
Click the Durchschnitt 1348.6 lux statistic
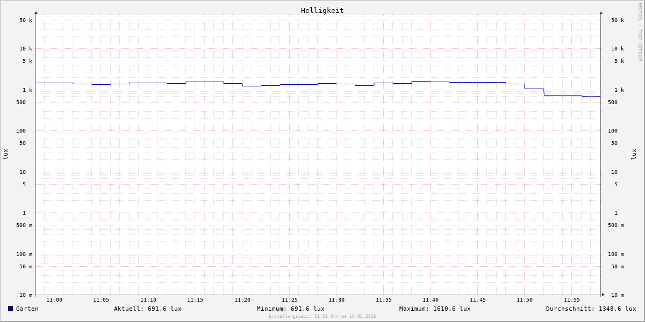(x=591, y=309)
